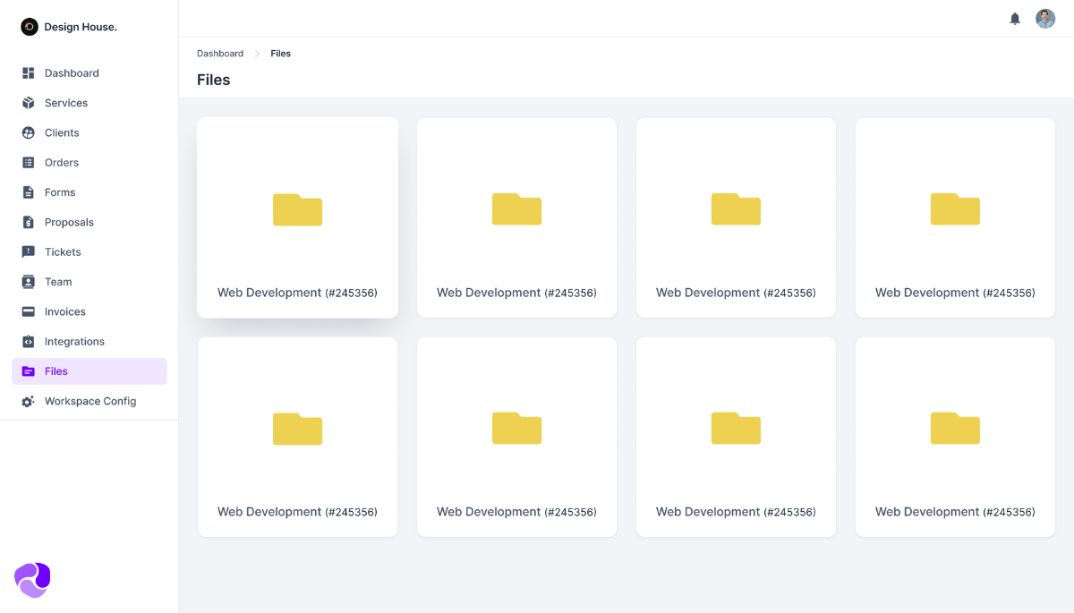
Task: Click the Orders list icon
Action: click(28, 162)
